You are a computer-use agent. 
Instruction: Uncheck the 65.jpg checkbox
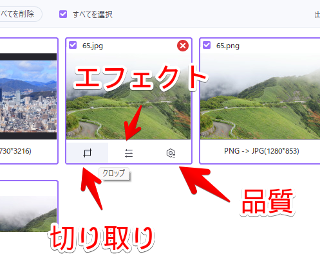coord(73,45)
